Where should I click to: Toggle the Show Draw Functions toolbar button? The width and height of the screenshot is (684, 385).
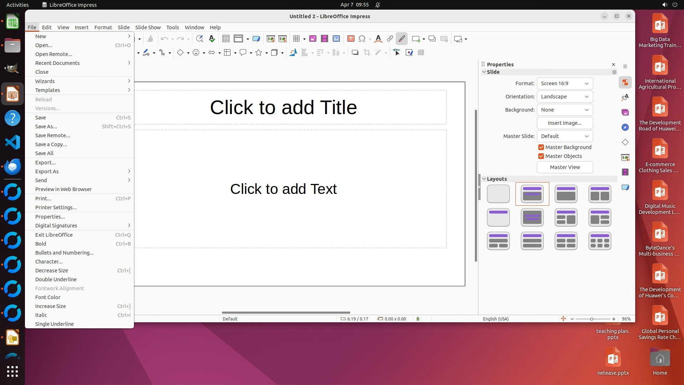click(401, 39)
